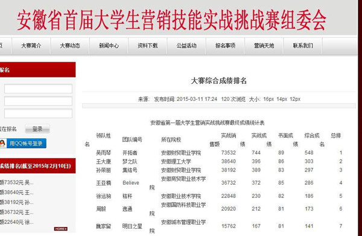Click the 登录 button
The image size is (362, 236).
pyautogui.click(x=37, y=129)
